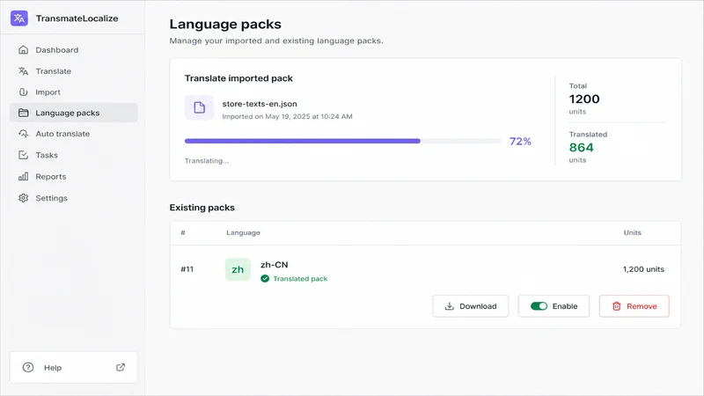Screen dimensions: 704x396
Task: Click the total 1200 units value
Action: pyautogui.click(x=584, y=99)
